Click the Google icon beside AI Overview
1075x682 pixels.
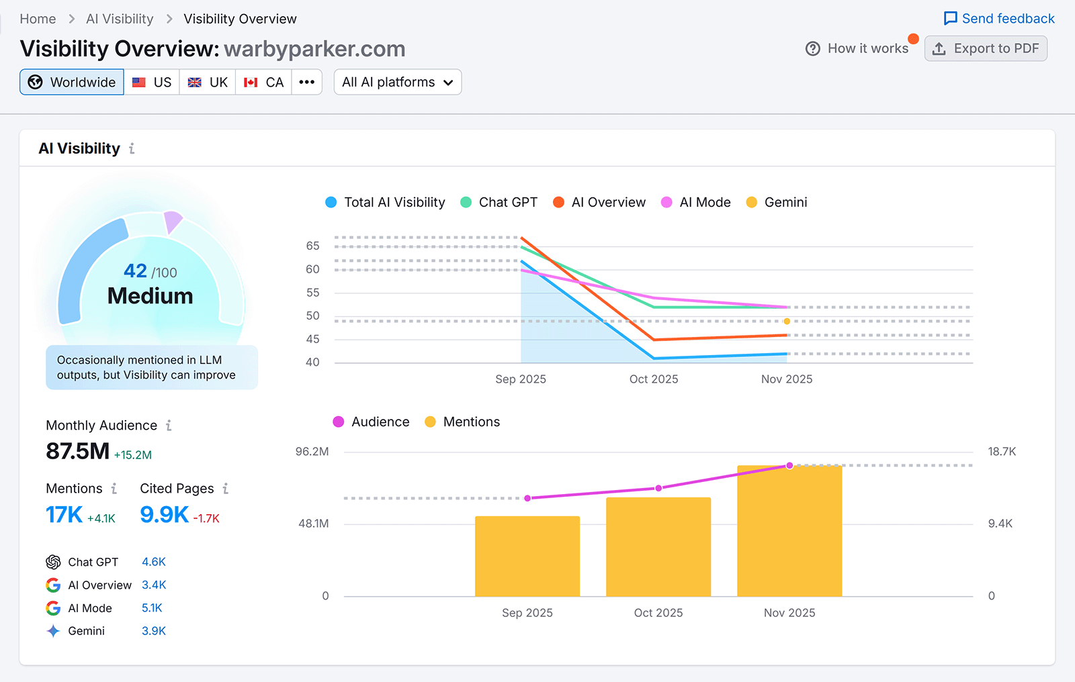[x=52, y=585]
